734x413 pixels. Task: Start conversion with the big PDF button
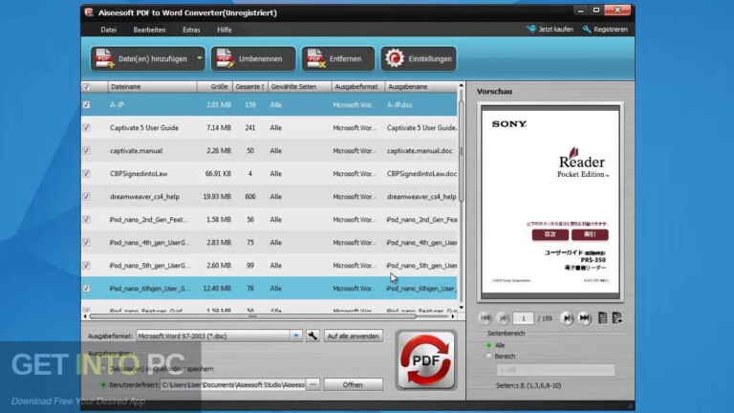[426, 360]
